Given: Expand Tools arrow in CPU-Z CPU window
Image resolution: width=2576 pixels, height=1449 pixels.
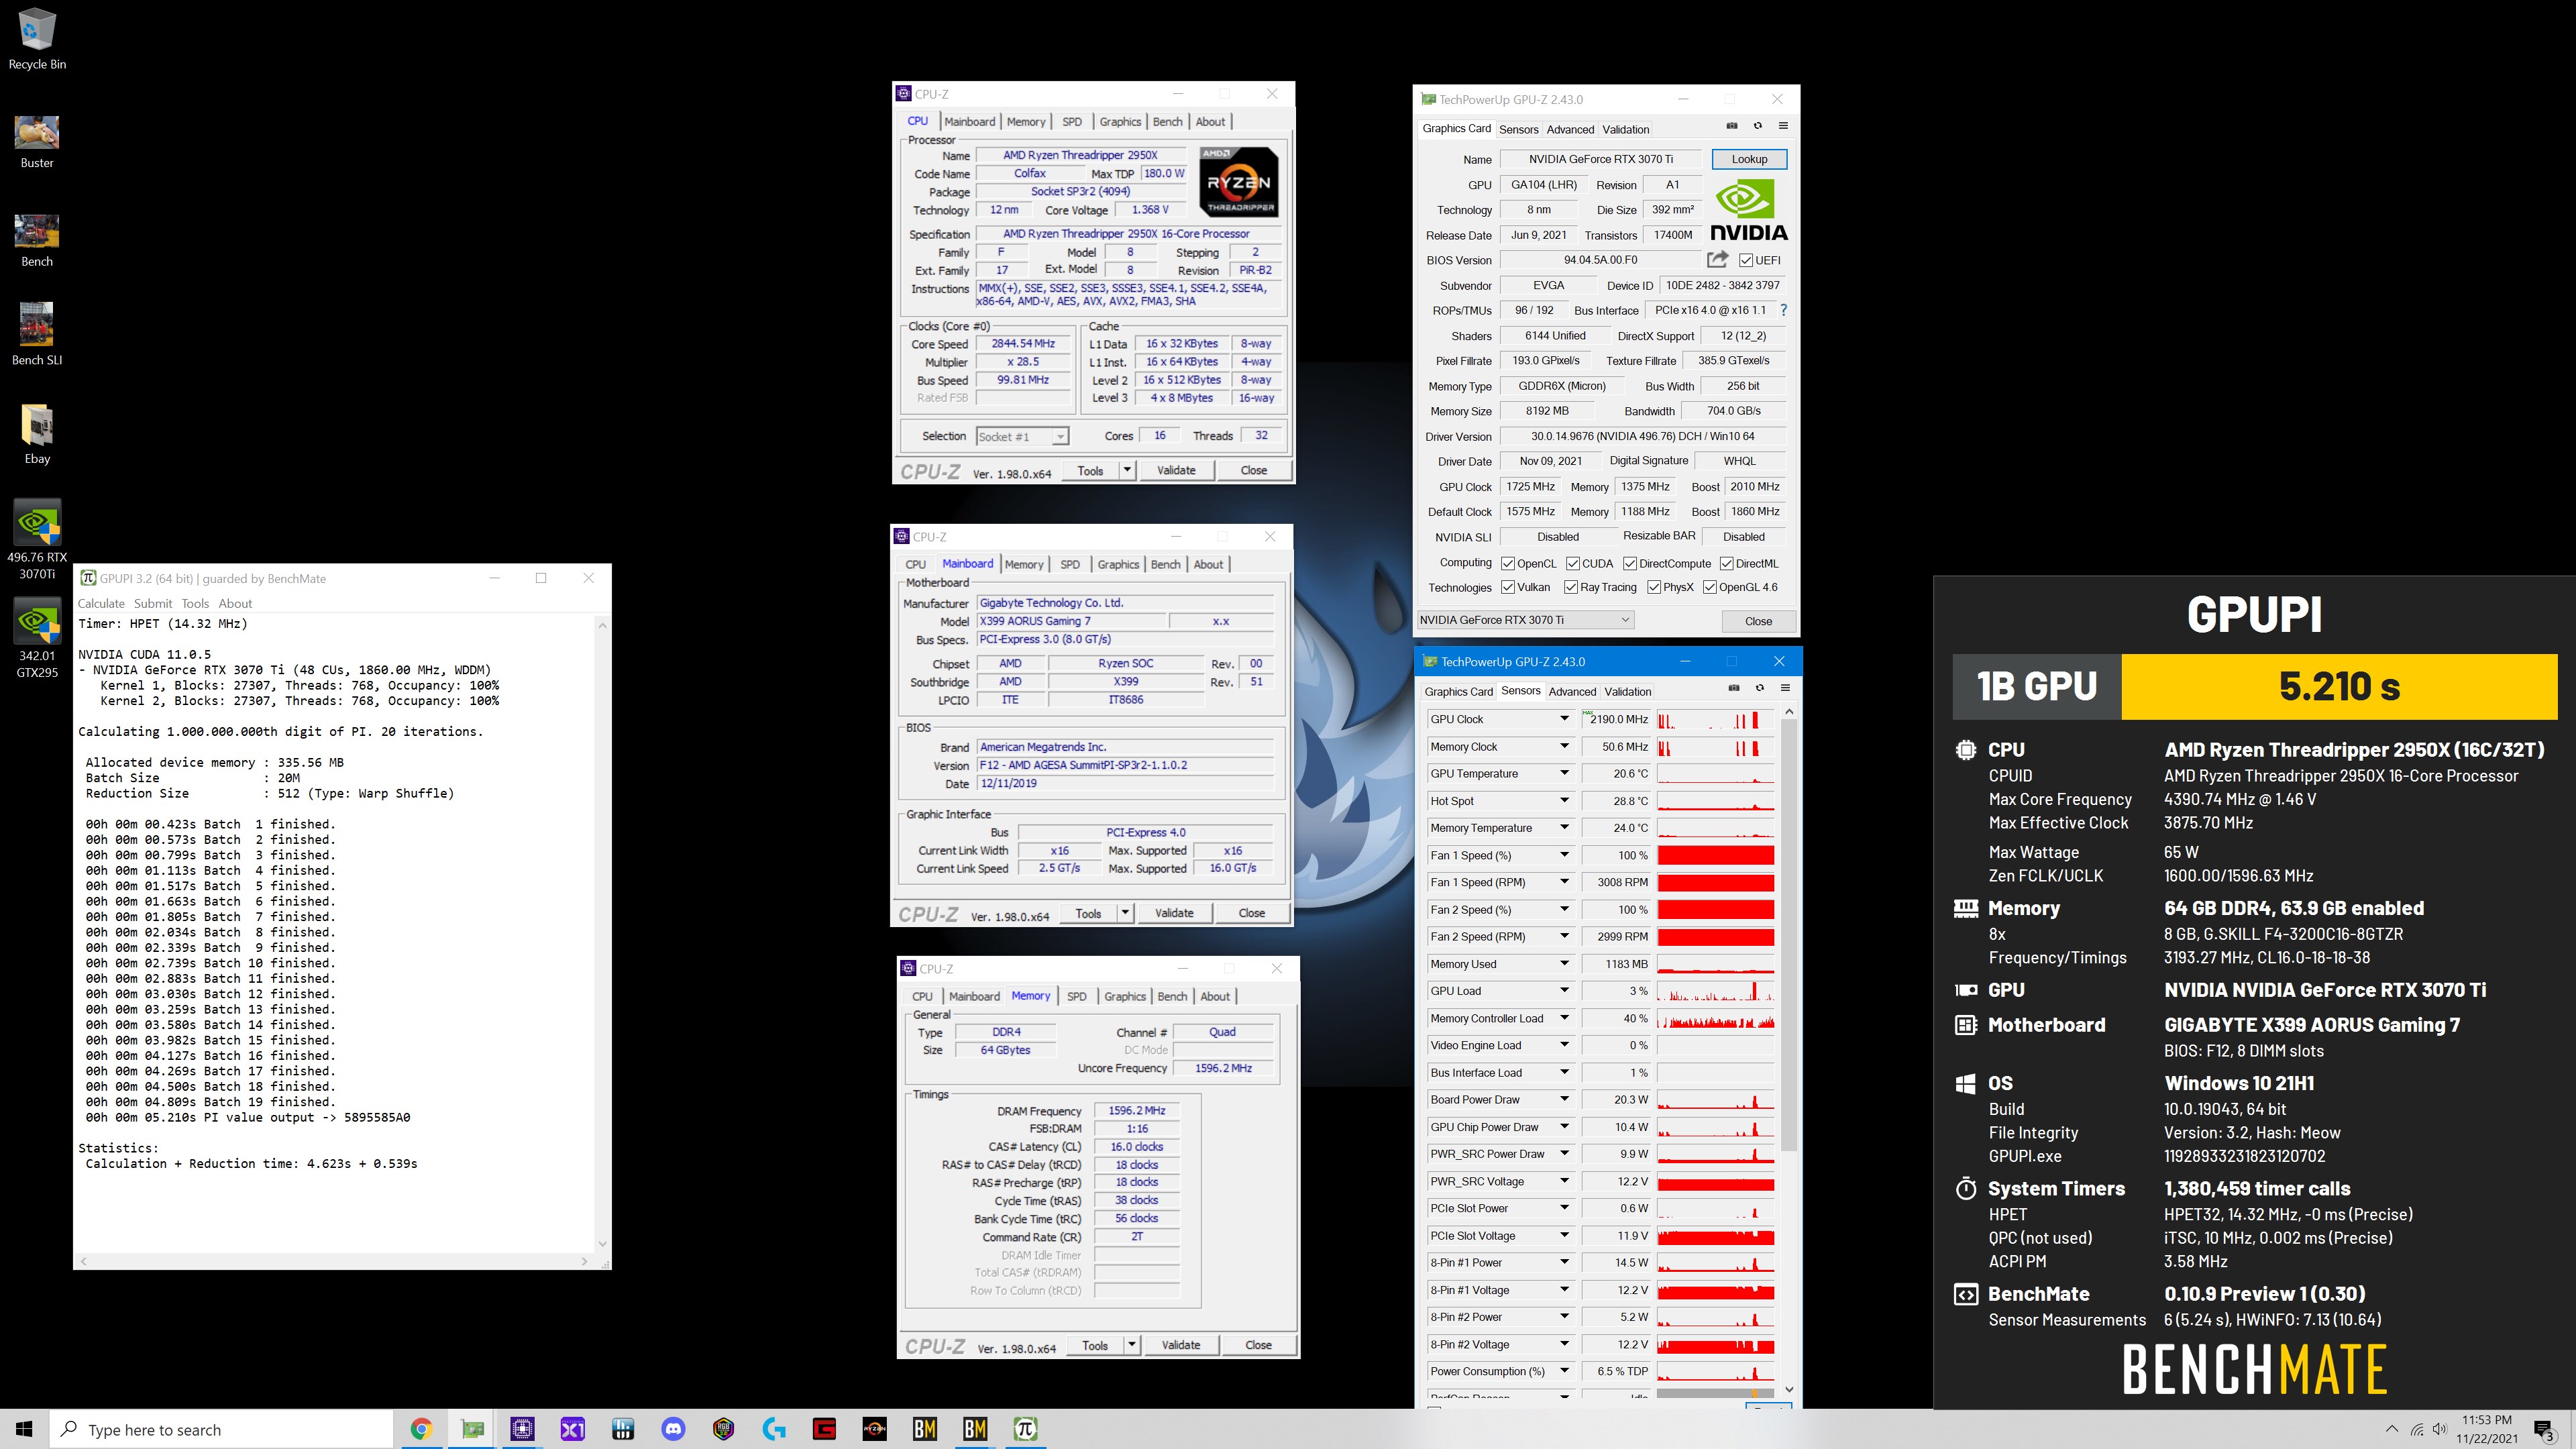Looking at the screenshot, I should [x=1127, y=470].
